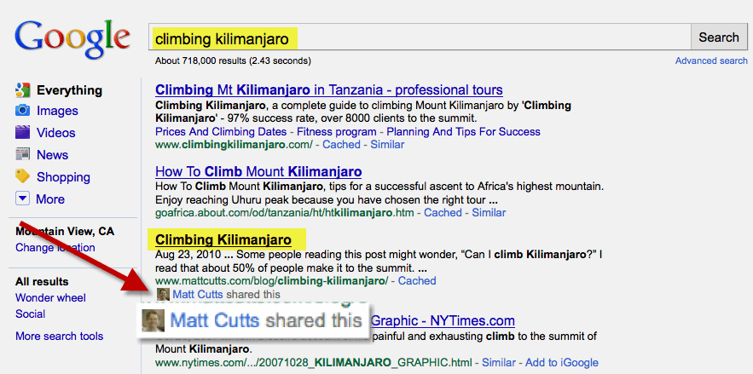
Task: Click the Images camera icon
Action: [22, 111]
